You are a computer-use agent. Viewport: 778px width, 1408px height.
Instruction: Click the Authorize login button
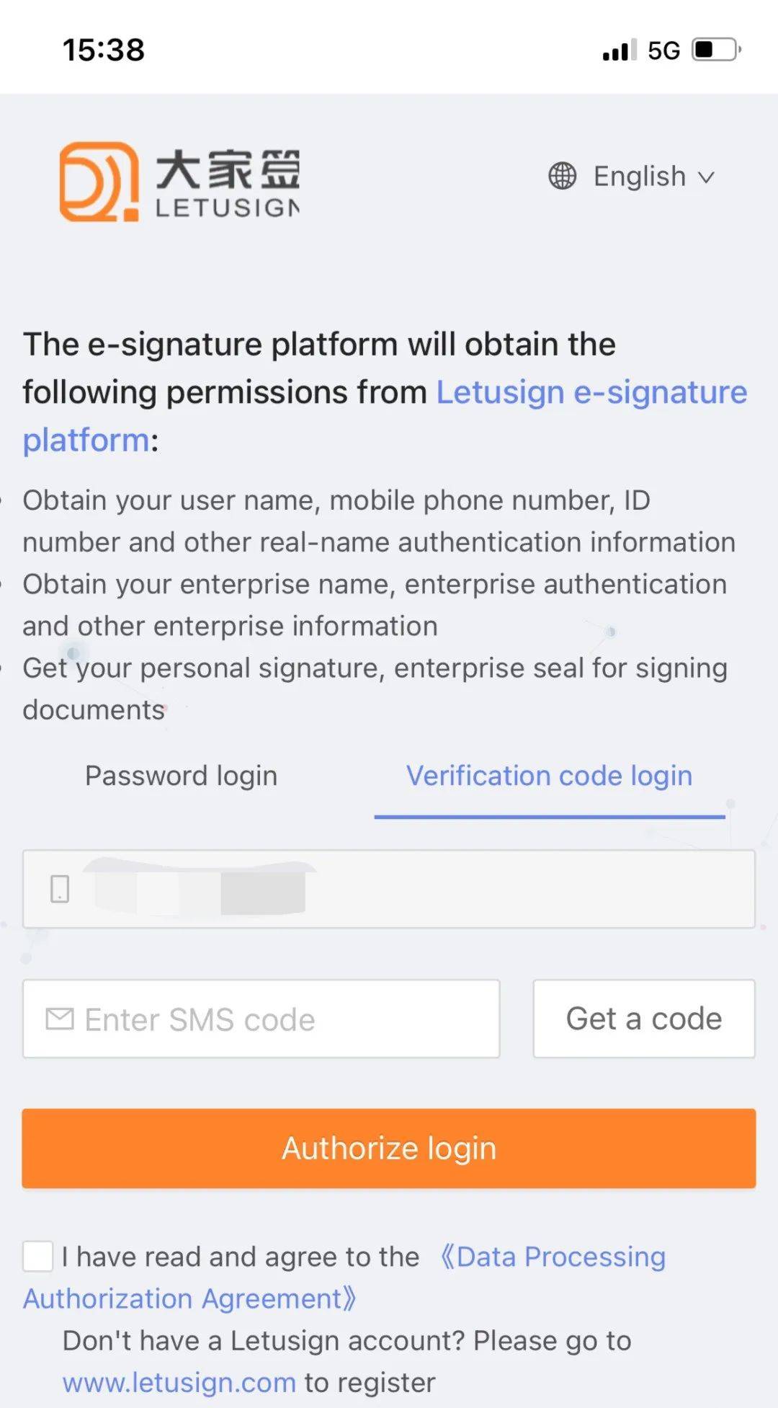[x=389, y=1148]
